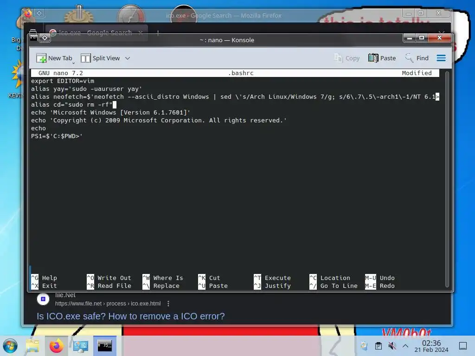Open the clock showing 02:36
Image resolution: width=475 pixels, height=356 pixels.
431,346
